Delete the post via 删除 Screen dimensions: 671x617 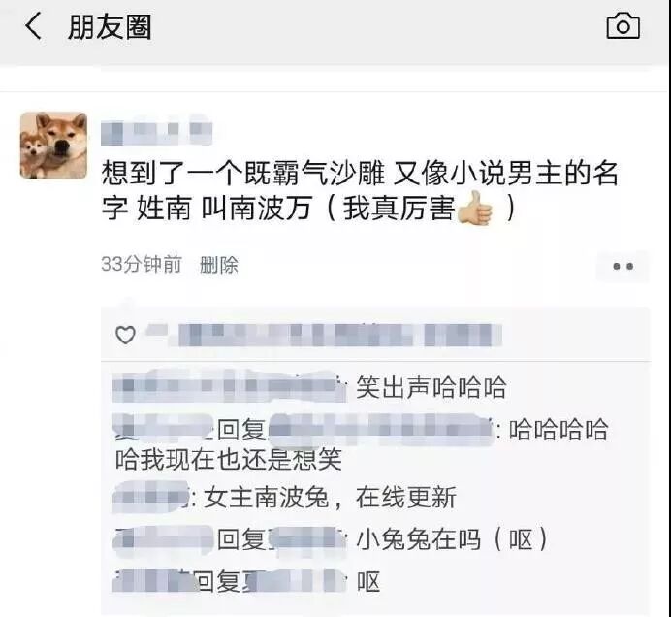coord(219,265)
